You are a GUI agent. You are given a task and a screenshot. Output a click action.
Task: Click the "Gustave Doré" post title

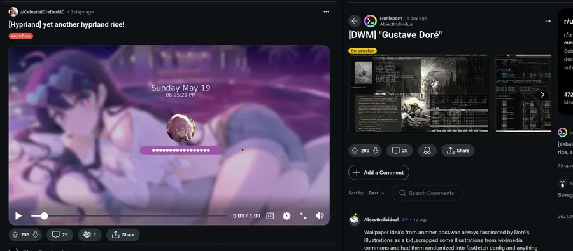pos(395,35)
